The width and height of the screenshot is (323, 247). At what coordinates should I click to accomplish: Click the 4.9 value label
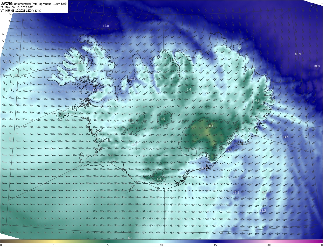pyautogui.click(x=257, y=101)
